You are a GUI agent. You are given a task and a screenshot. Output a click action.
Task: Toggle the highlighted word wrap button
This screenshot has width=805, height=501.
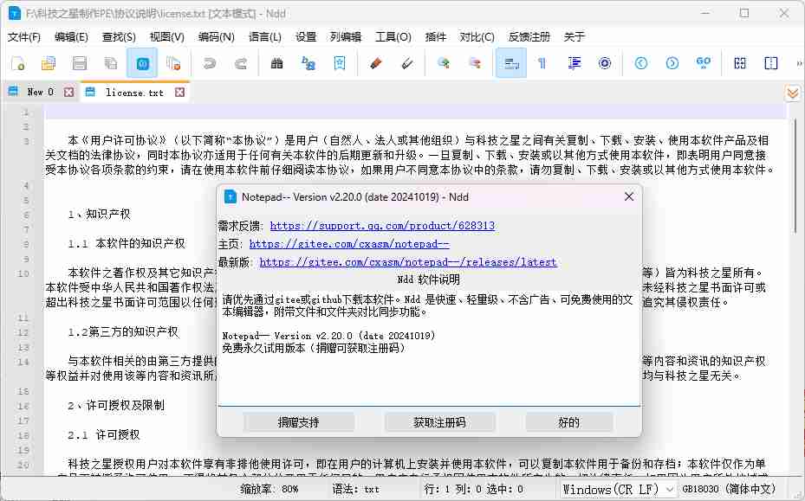(x=511, y=63)
